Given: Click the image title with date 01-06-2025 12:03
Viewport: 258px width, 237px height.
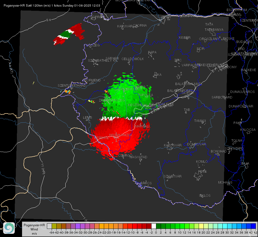Looking at the screenshot, I should click(x=52, y=6).
